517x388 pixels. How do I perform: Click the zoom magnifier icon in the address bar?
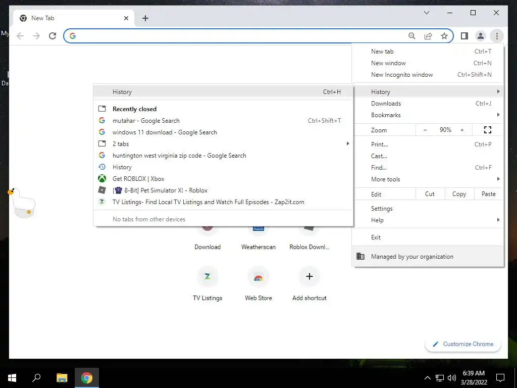412,36
